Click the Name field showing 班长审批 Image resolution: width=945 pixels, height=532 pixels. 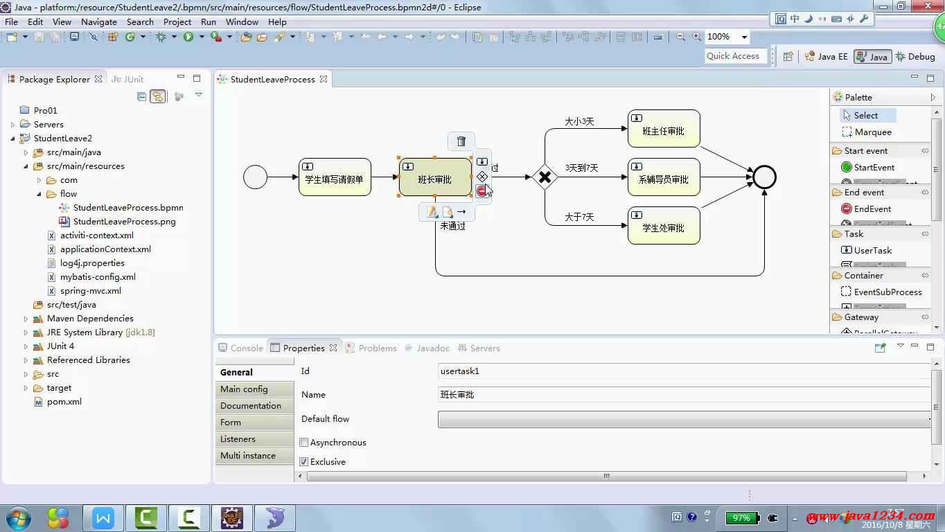pos(684,394)
